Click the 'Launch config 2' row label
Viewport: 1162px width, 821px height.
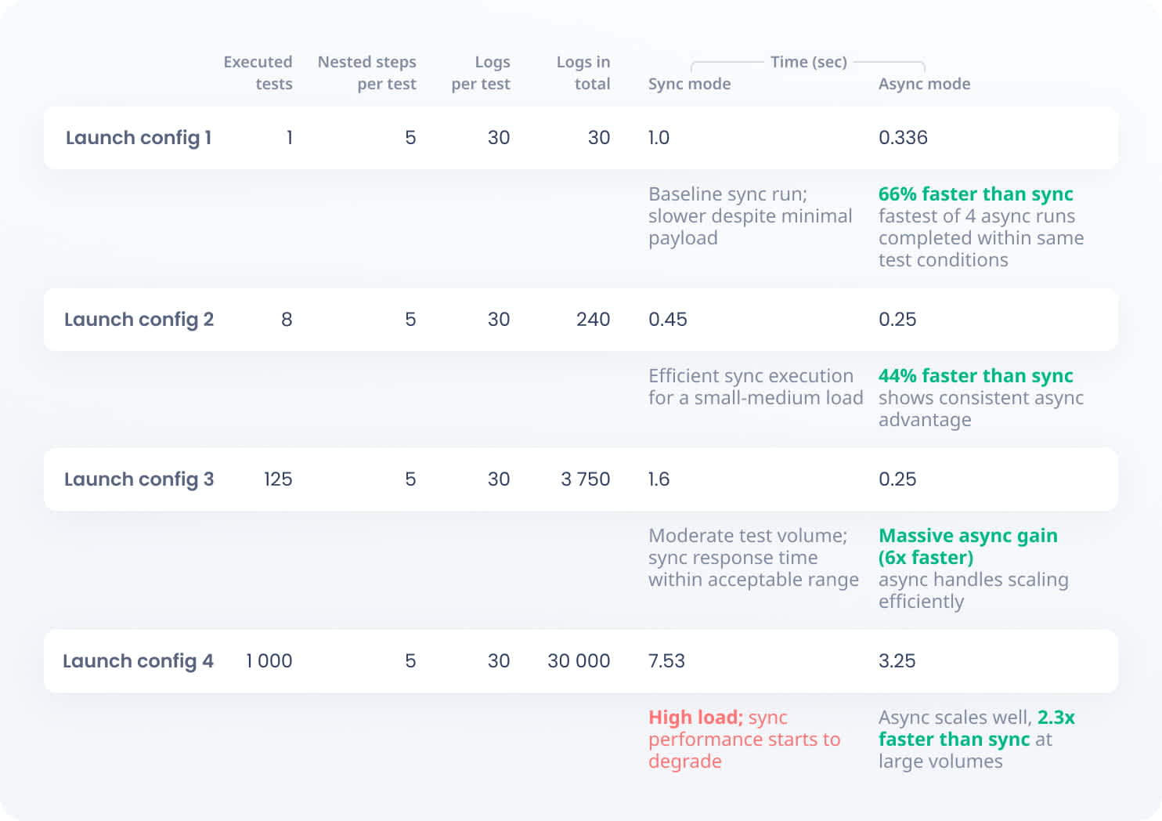coord(139,320)
